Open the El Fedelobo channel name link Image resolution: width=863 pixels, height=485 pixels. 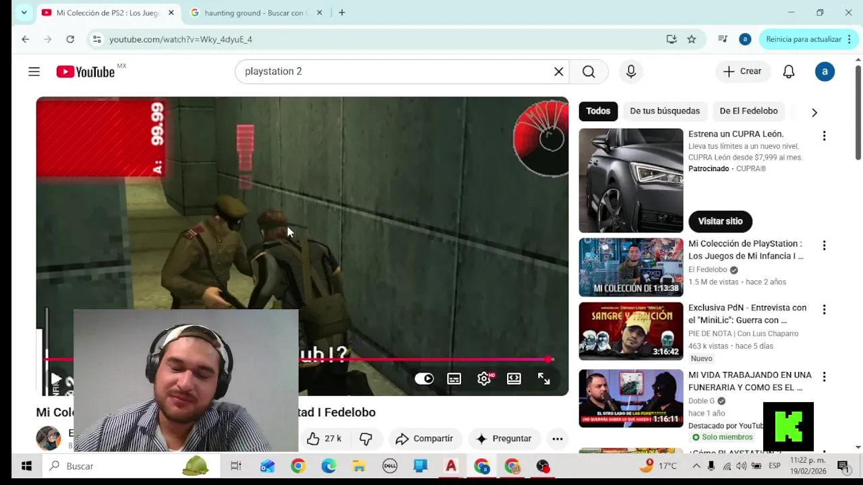point(707,269)
